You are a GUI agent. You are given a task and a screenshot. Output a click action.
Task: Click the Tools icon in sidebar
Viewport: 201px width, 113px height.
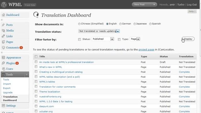[3, 74]
